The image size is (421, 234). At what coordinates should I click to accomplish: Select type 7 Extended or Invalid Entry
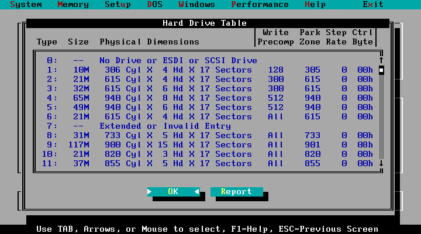205,126
